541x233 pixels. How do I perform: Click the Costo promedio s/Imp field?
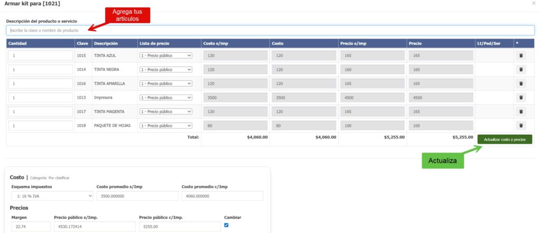tap(137, 196)
